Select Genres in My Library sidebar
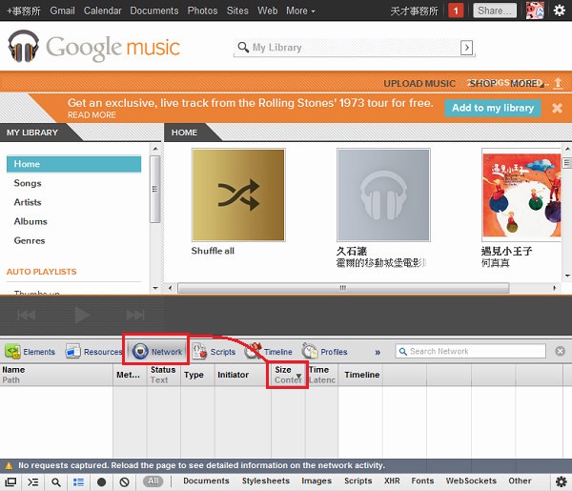572x491 pixels. (x=30, y=241)
